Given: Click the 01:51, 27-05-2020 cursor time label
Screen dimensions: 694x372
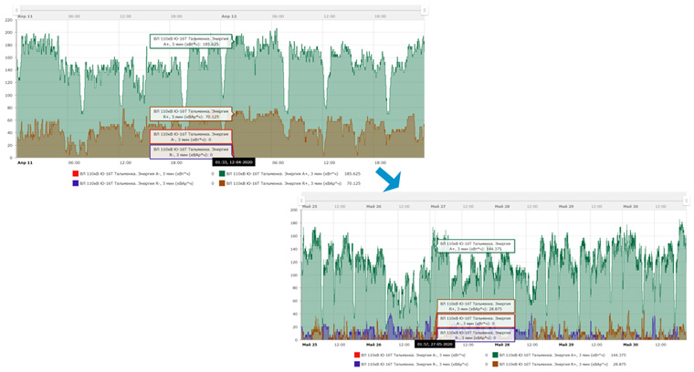Looking at the screenshot, I should [x=436, y=345].
